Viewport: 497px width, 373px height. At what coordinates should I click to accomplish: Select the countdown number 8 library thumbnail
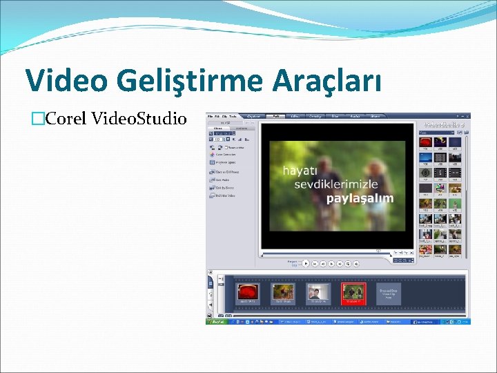425,173
